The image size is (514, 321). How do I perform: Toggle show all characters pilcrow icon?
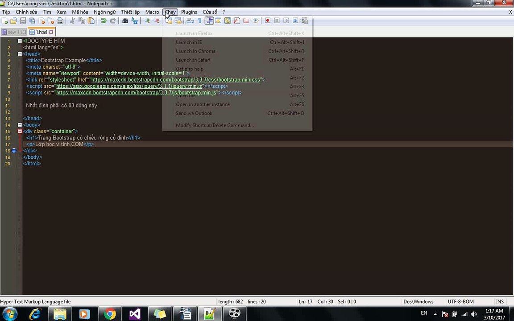(x=199, y=21)
